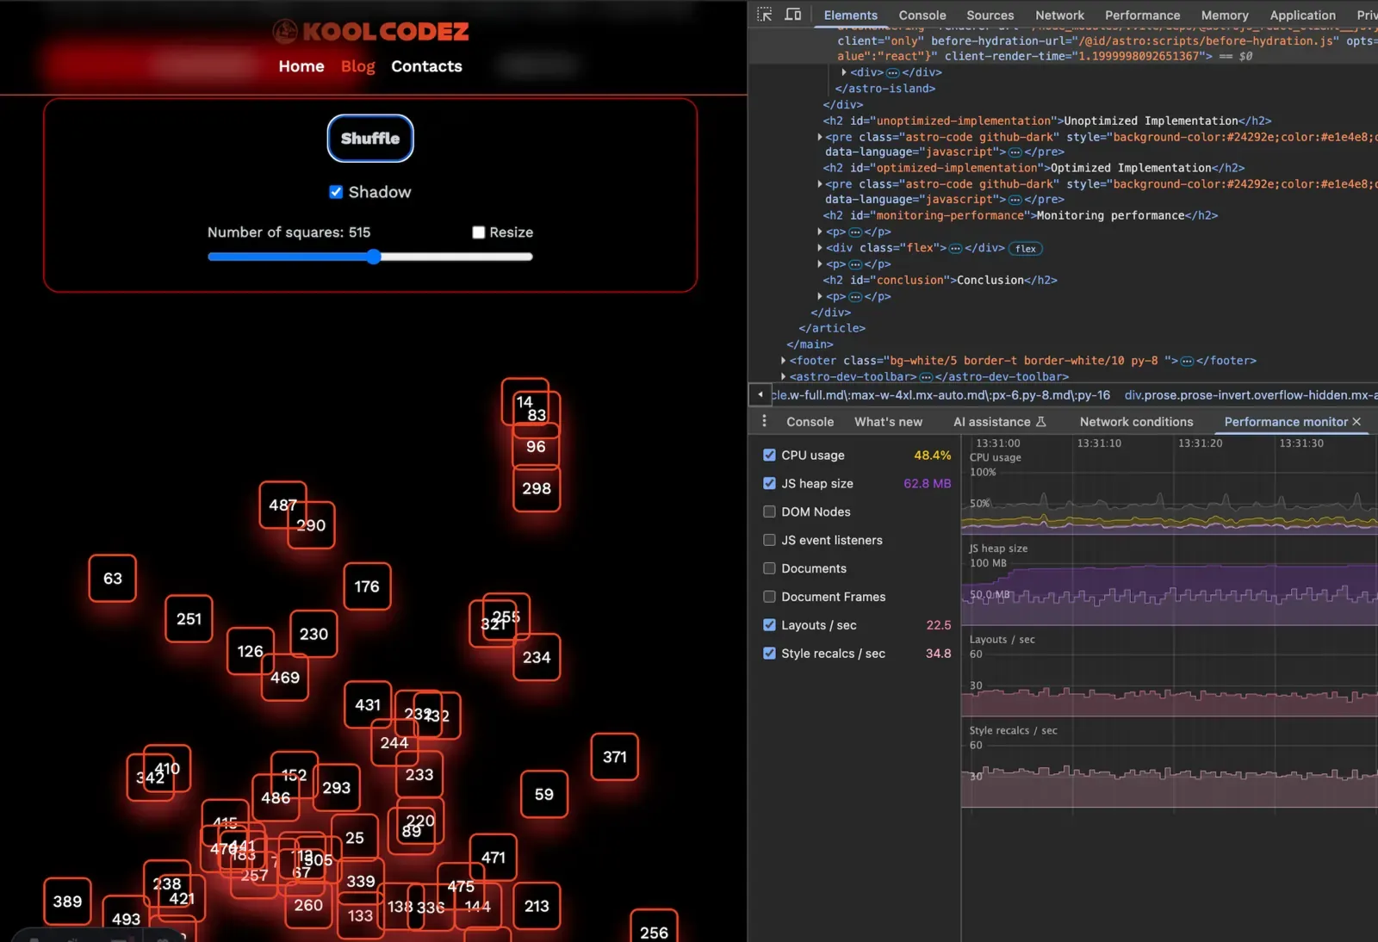Click the KOOL CODEZ logo

coord(370,31)
